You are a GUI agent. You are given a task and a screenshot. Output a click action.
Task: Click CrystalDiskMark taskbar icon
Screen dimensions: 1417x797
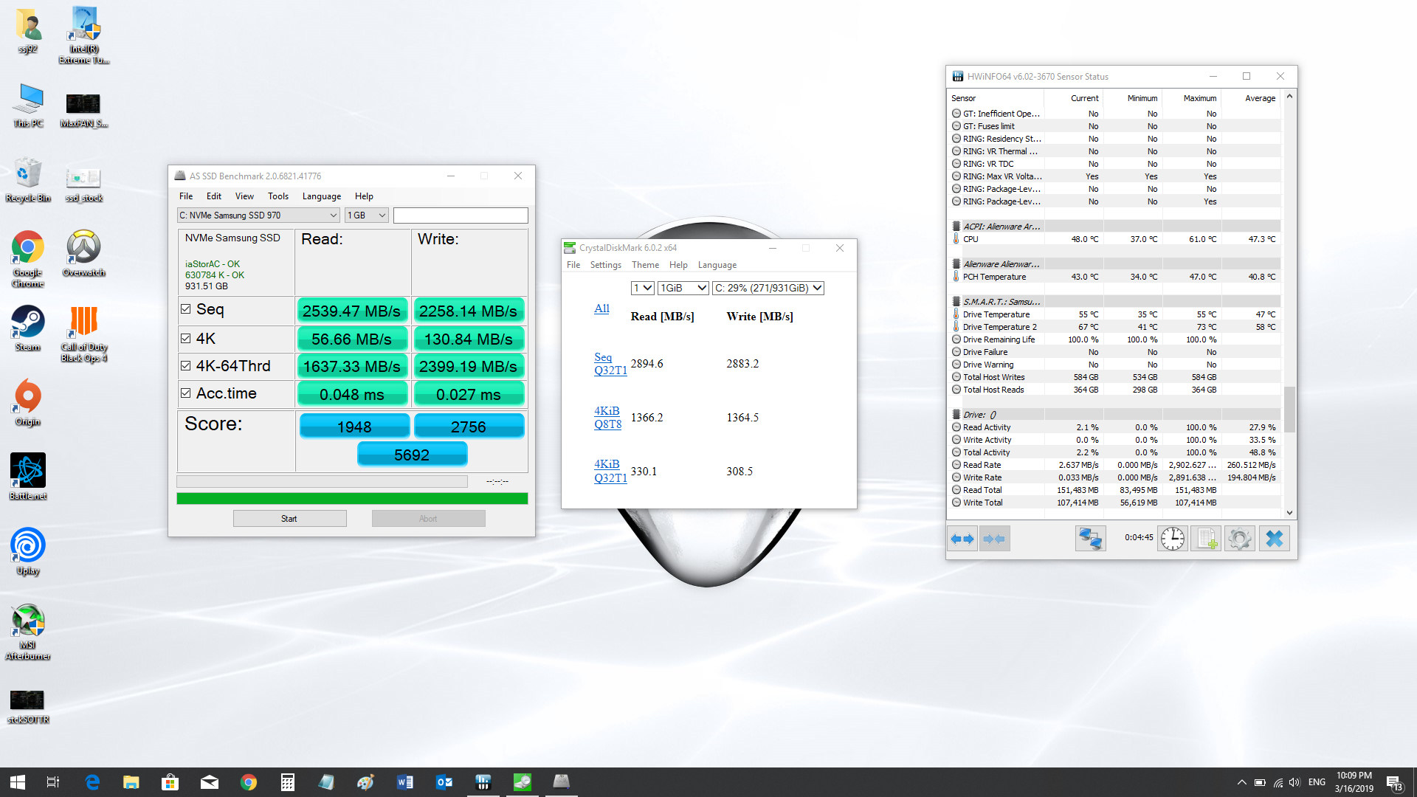pos(523,782)
